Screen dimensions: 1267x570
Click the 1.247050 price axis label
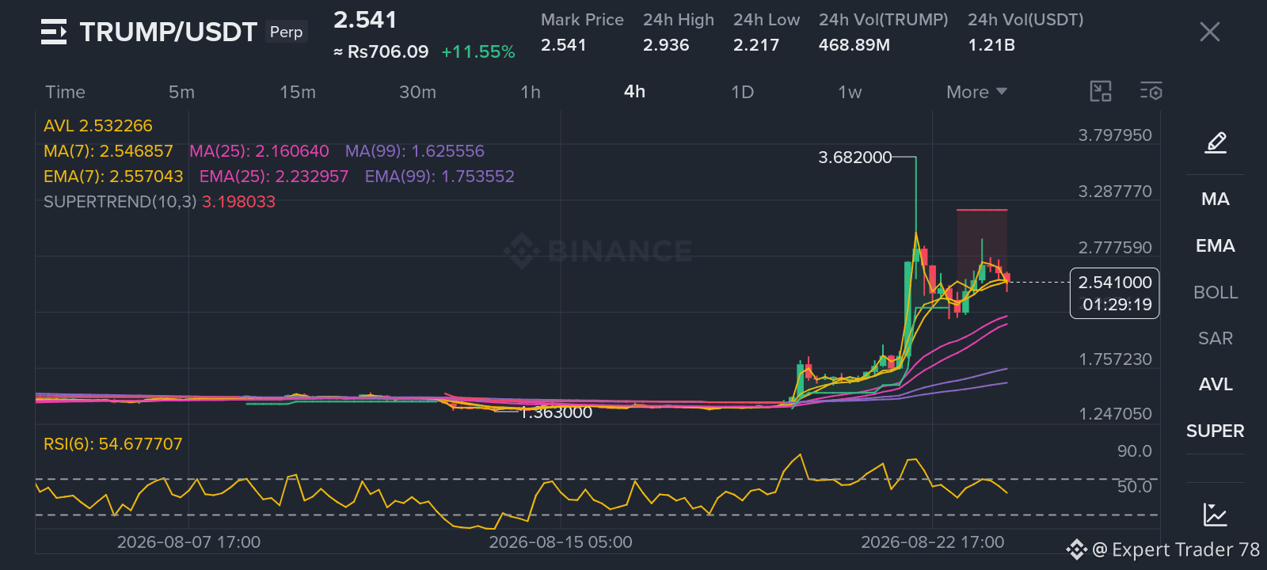1115,414
